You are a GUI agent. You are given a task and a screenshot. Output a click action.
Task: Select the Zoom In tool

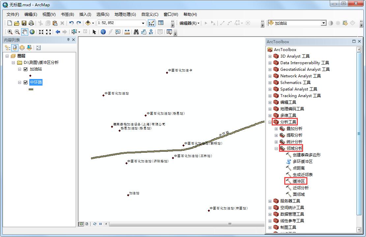coord(10,32)
